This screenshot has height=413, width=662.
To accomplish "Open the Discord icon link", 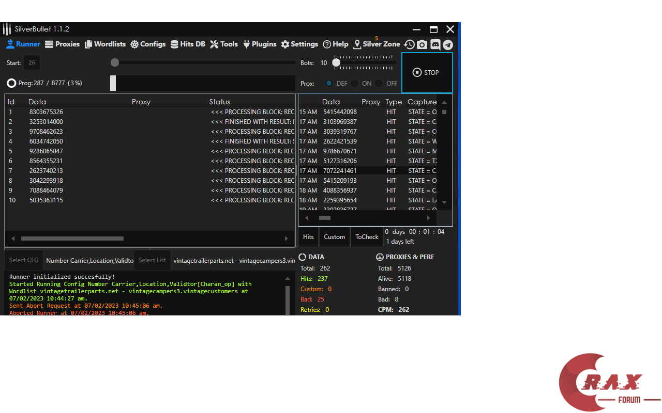I will pos(435,44).
